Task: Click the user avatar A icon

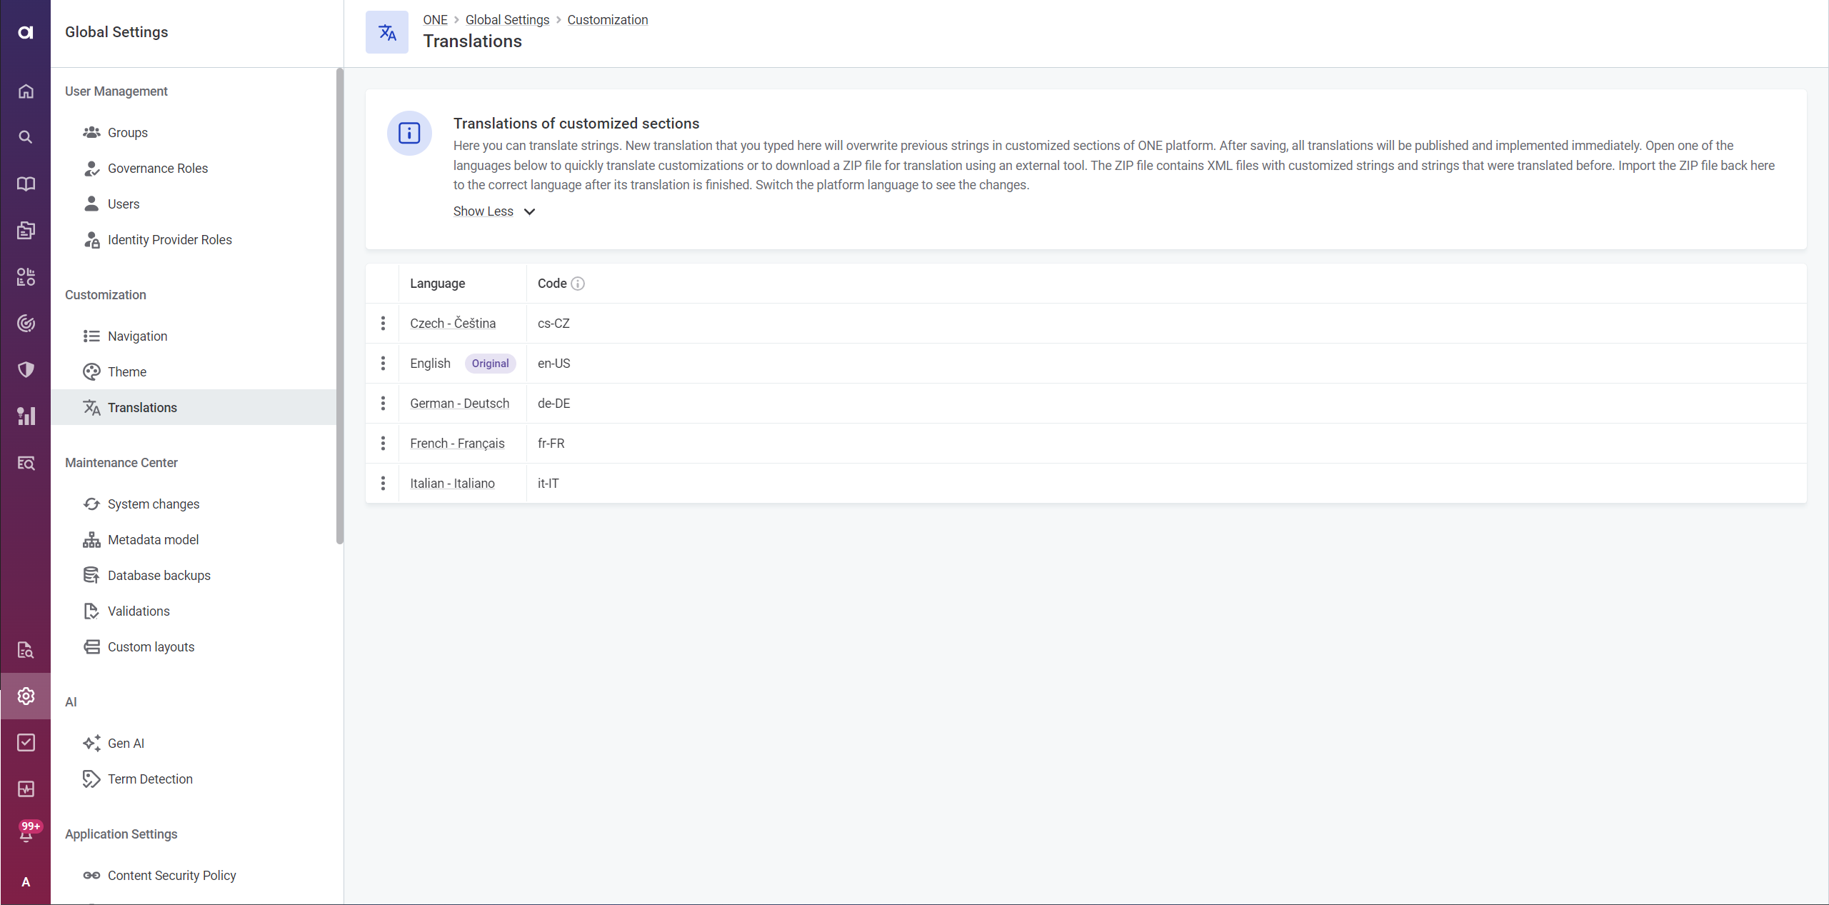Action: (26, 881)
